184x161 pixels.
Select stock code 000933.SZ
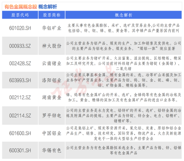click(x=20, y=46)
